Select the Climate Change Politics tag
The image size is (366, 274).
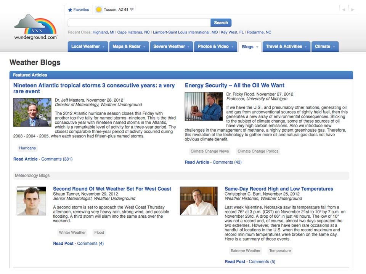pyautogui.click(x=258, y=151)
